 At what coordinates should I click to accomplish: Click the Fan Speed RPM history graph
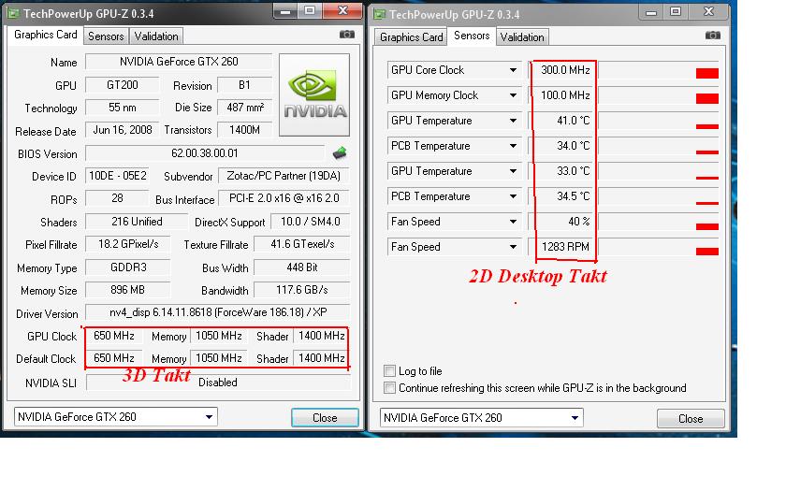pos(659,247)
